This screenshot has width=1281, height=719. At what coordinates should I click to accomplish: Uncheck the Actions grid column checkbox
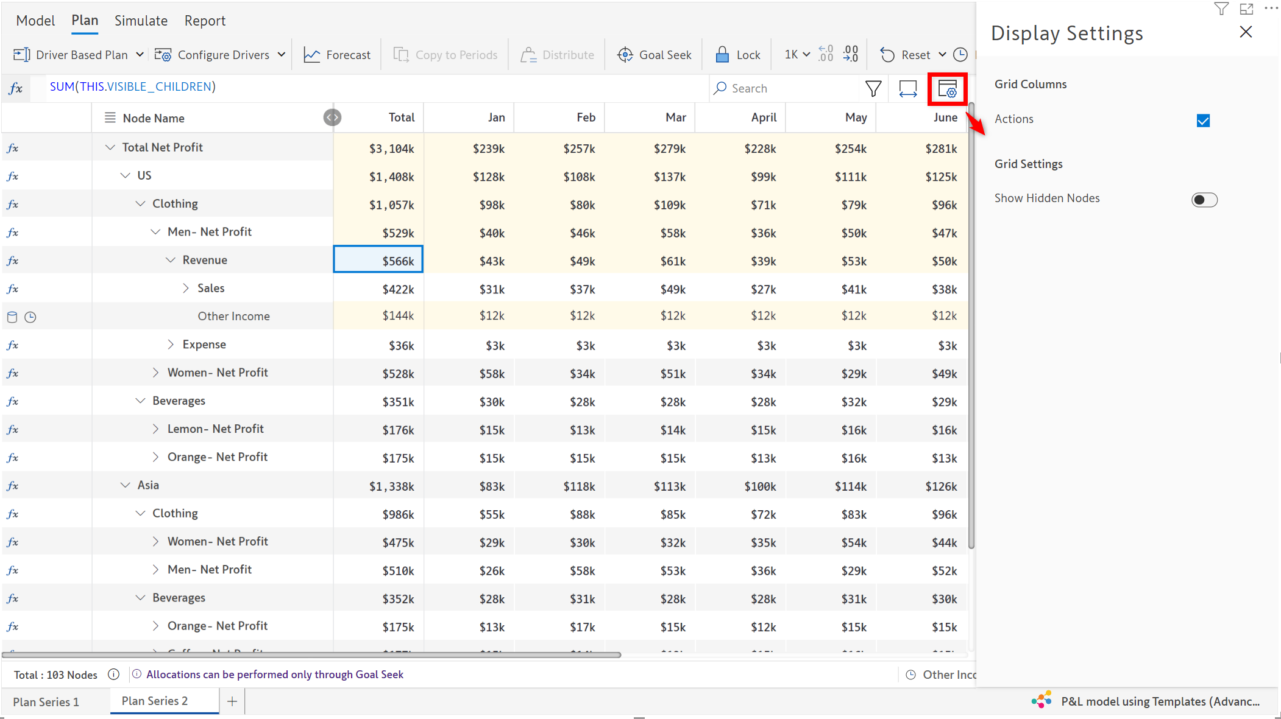(x=1202, y=121)
